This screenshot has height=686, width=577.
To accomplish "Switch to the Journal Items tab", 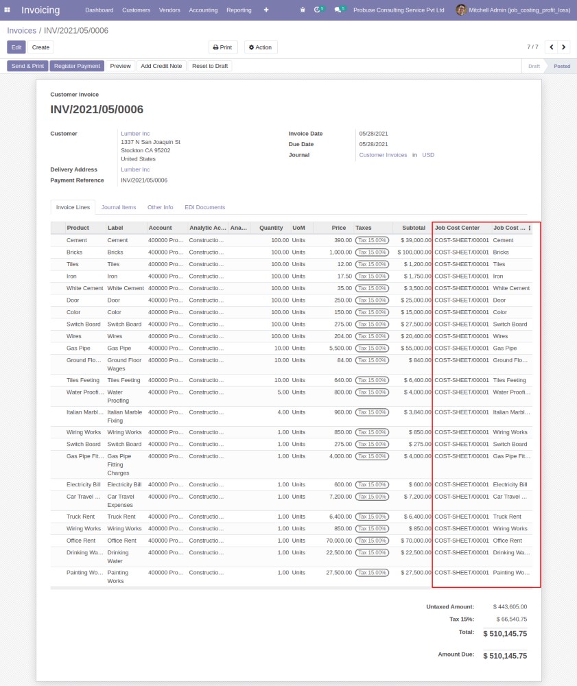I will [x=119, y=207].
